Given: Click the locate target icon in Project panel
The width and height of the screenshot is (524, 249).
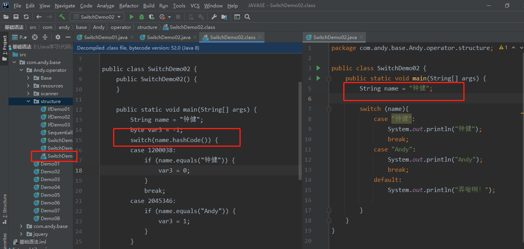Looking at the screenshot, I should pos(35,37).
